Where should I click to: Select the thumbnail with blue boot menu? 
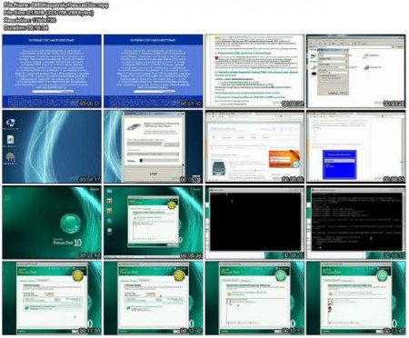click(x=356, y=147)
